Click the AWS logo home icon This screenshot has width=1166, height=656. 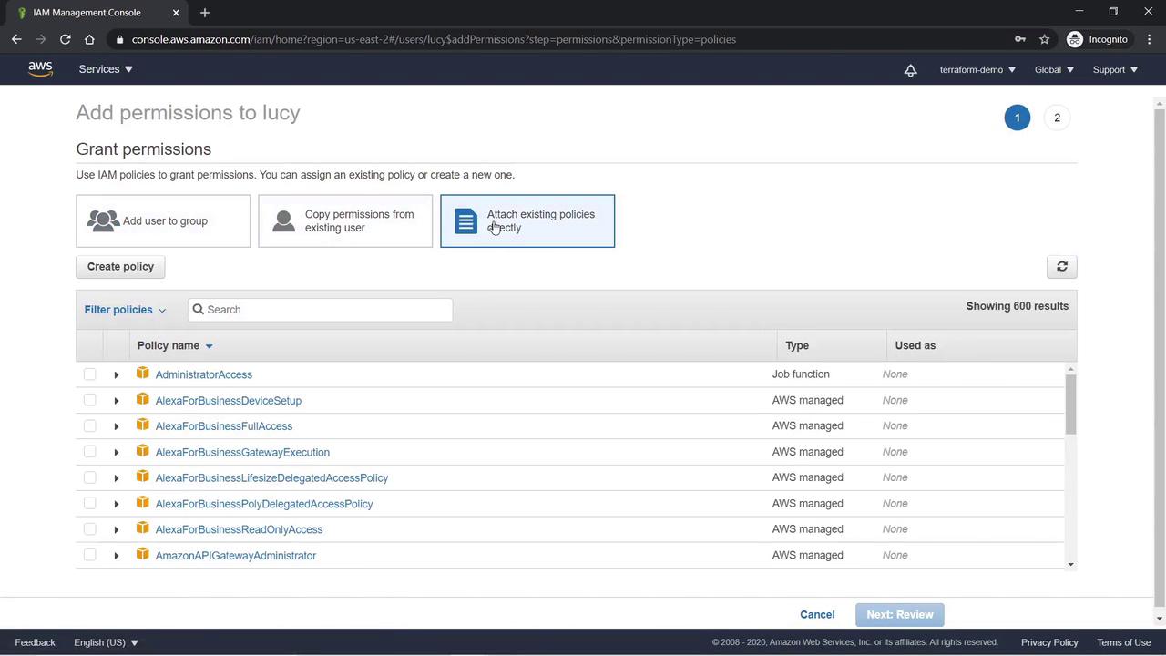pos(40,69)
